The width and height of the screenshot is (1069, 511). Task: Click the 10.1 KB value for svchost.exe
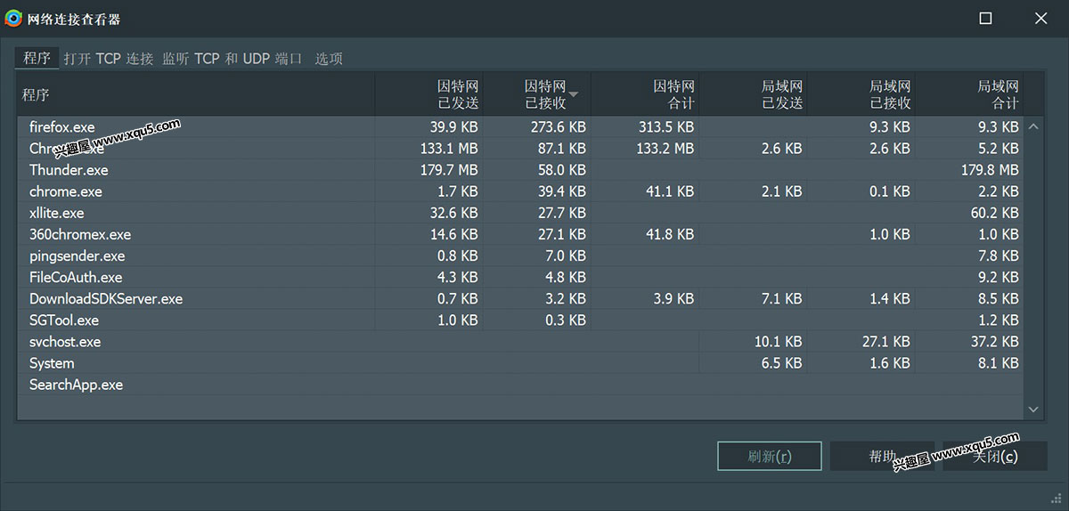click(x=779, y=342)
